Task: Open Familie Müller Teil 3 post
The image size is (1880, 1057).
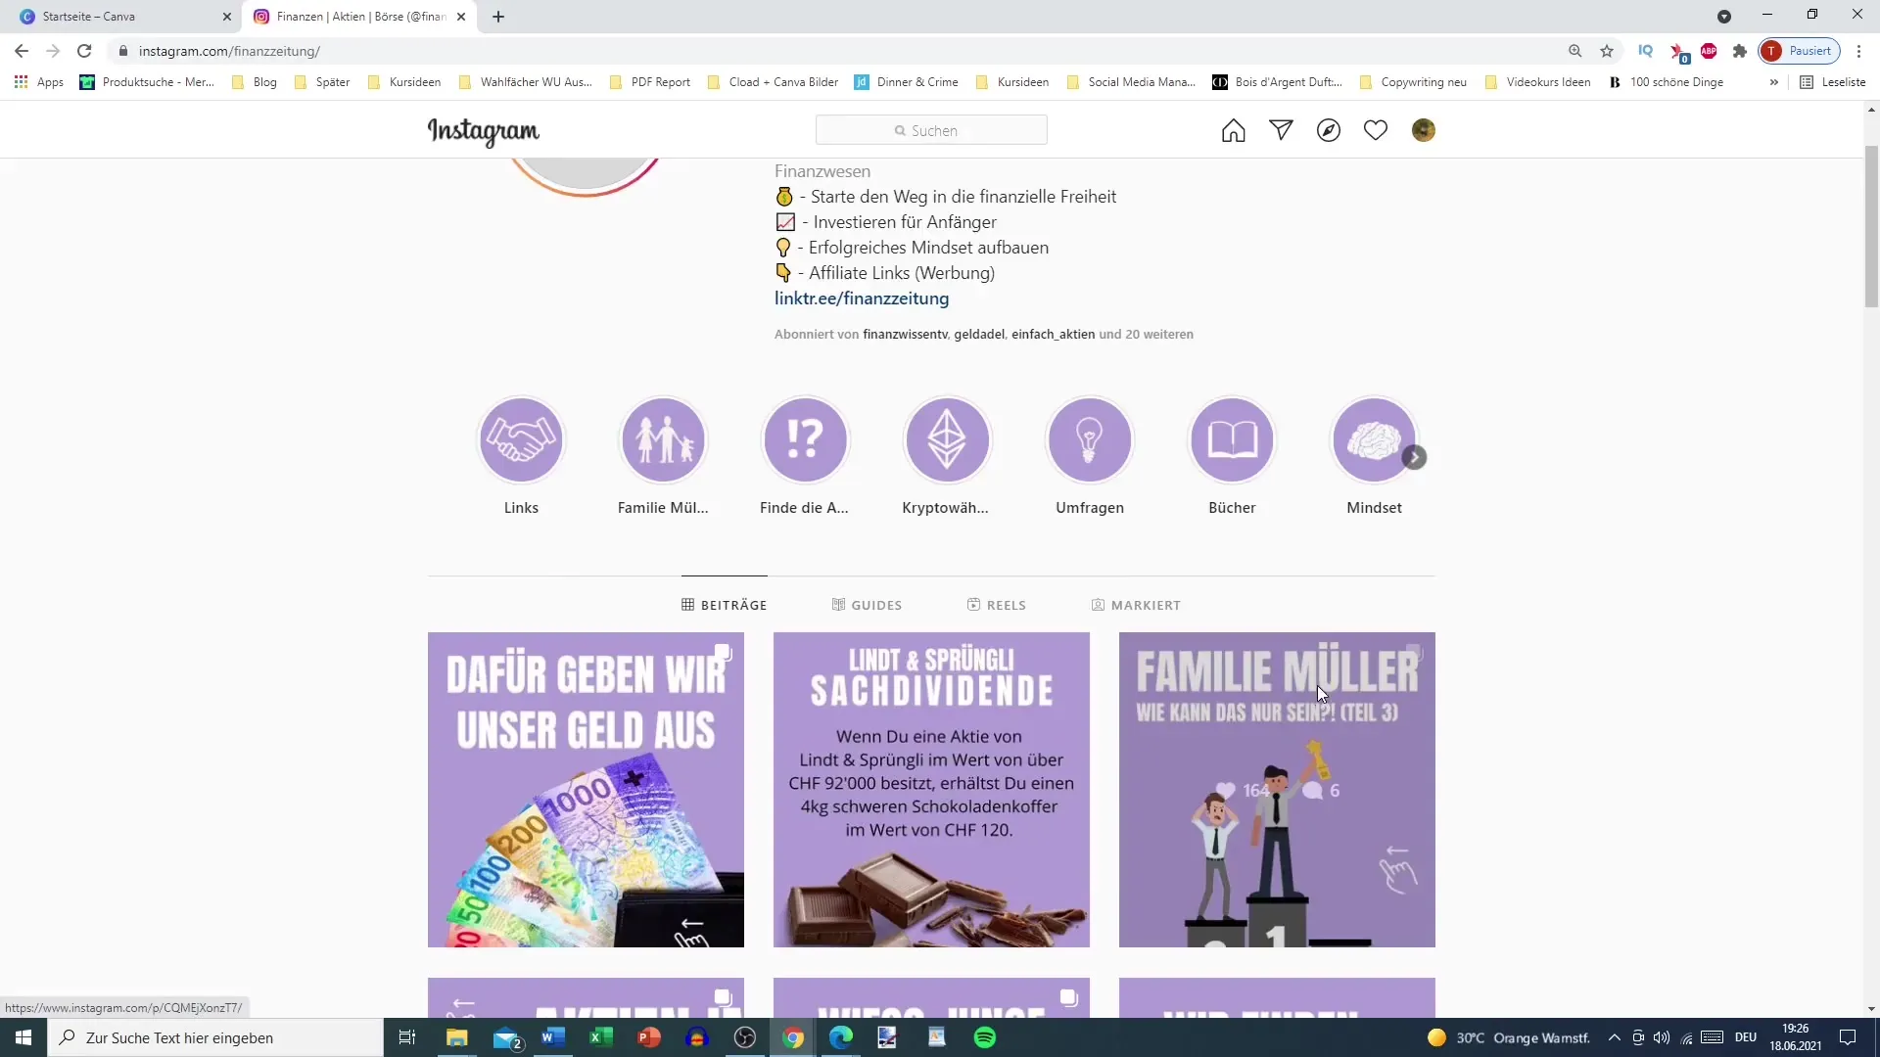Action: pyautogui.click(x=1277, y=790)
